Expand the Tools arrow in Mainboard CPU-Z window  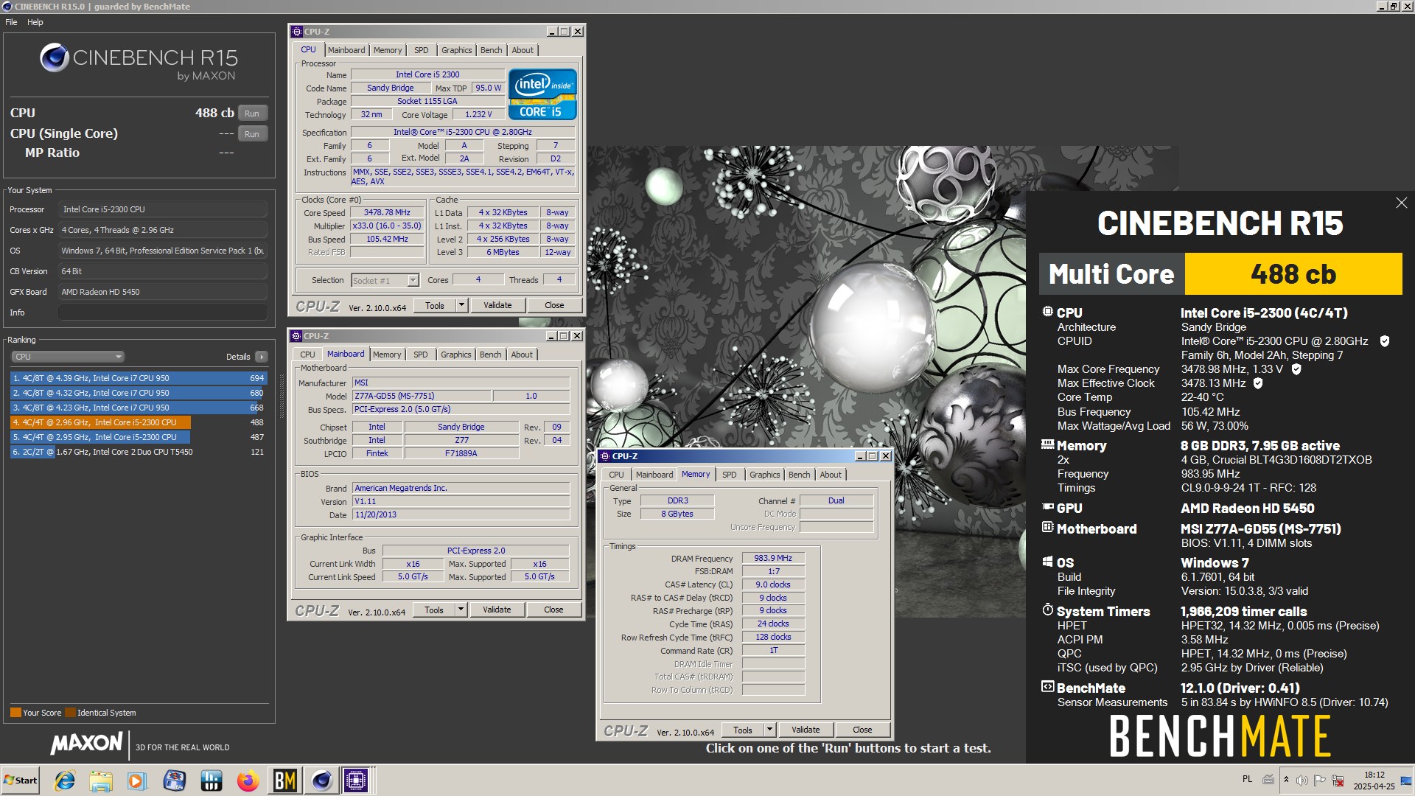click(x=461, y=610)
